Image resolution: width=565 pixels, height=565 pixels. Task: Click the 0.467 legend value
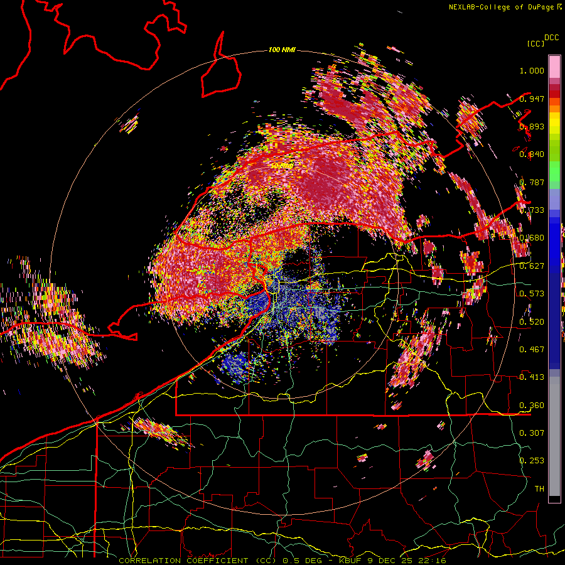pyautogui.click(x=532, y=350)
